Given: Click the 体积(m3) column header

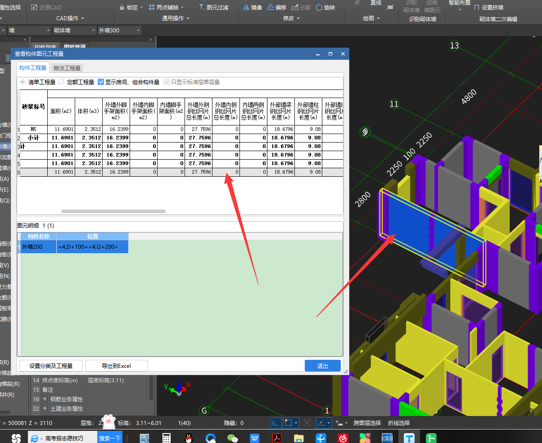Looking at the screenshot, I should (x=88, y=111).
